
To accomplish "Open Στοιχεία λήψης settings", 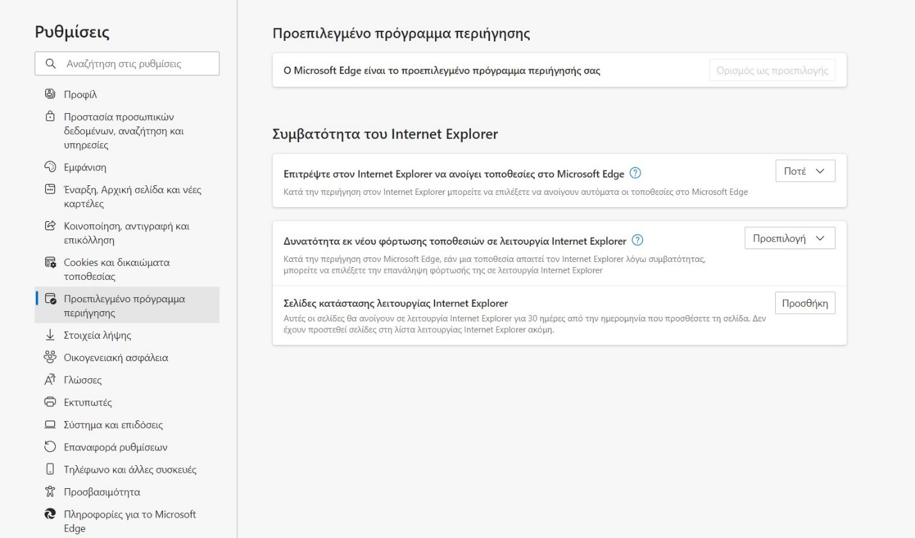I will pyautogui.click(x=127, y=335).
